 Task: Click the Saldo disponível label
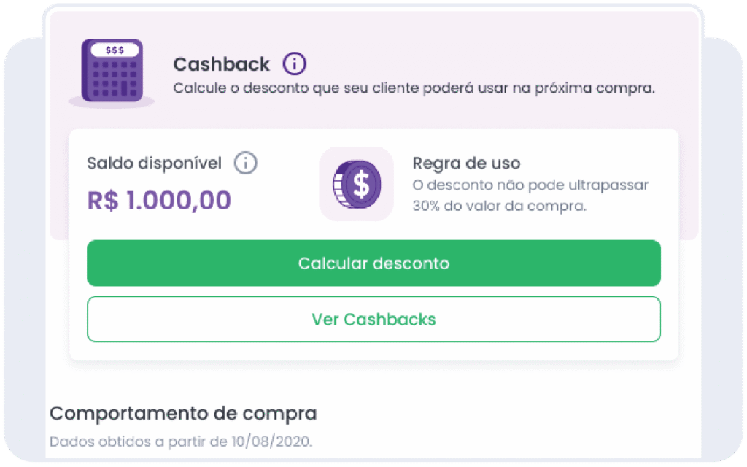click(x=155, y=163)
